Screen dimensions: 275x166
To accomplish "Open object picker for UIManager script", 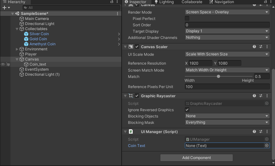I will [x=266, y=139].
